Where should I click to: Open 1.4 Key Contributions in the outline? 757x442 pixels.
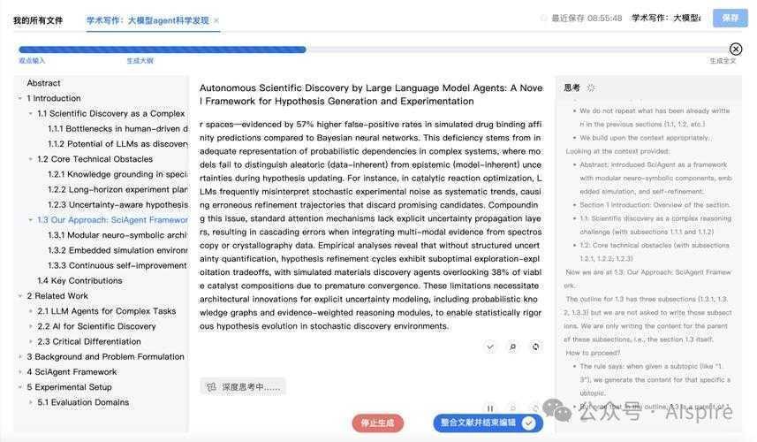[79, 281]
